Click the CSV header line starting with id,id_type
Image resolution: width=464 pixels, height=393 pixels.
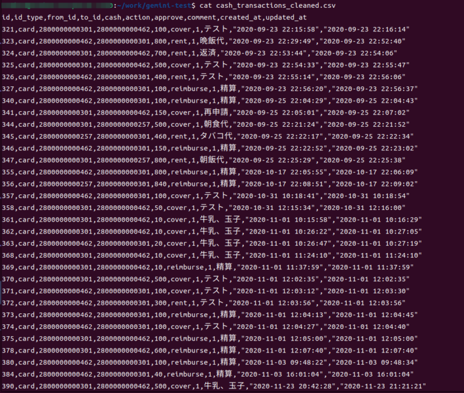click(x=154, y=18)
